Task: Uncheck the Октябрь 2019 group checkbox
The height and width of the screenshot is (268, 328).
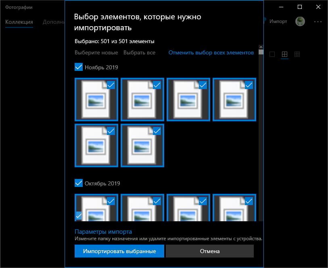Action: click(x=79, y=183)
